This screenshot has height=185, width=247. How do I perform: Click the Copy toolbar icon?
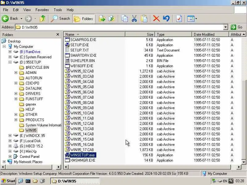click(124, 18)
